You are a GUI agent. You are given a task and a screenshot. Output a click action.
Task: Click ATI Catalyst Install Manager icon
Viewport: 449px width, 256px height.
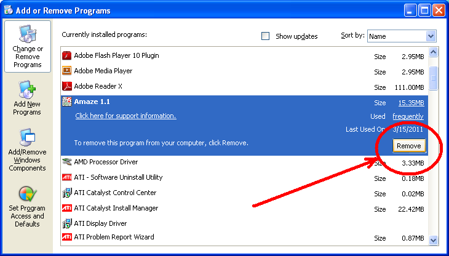[x=66, y=208]
